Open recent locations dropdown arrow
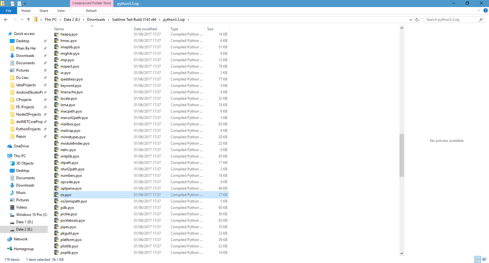This screenshot has width=489, height=263. (22, 20)
